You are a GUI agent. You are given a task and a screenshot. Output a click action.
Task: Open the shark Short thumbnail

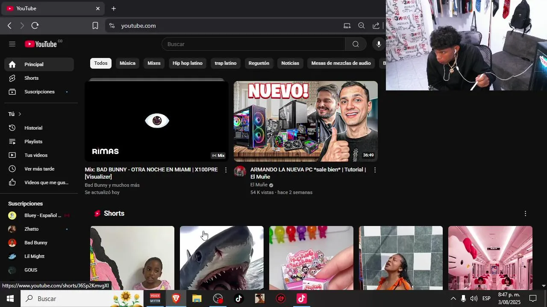222,258
